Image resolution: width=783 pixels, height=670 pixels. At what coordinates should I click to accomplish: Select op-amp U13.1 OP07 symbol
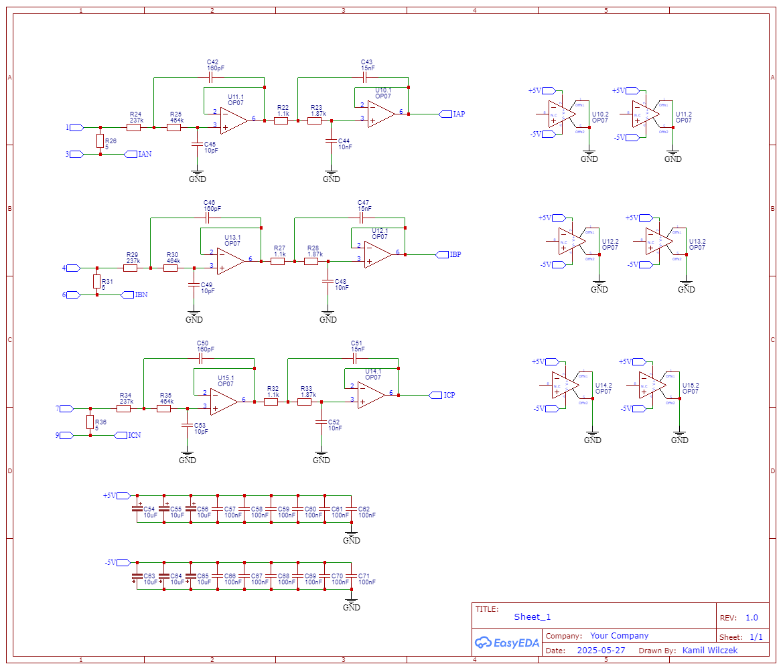click(x=230, y=262)
